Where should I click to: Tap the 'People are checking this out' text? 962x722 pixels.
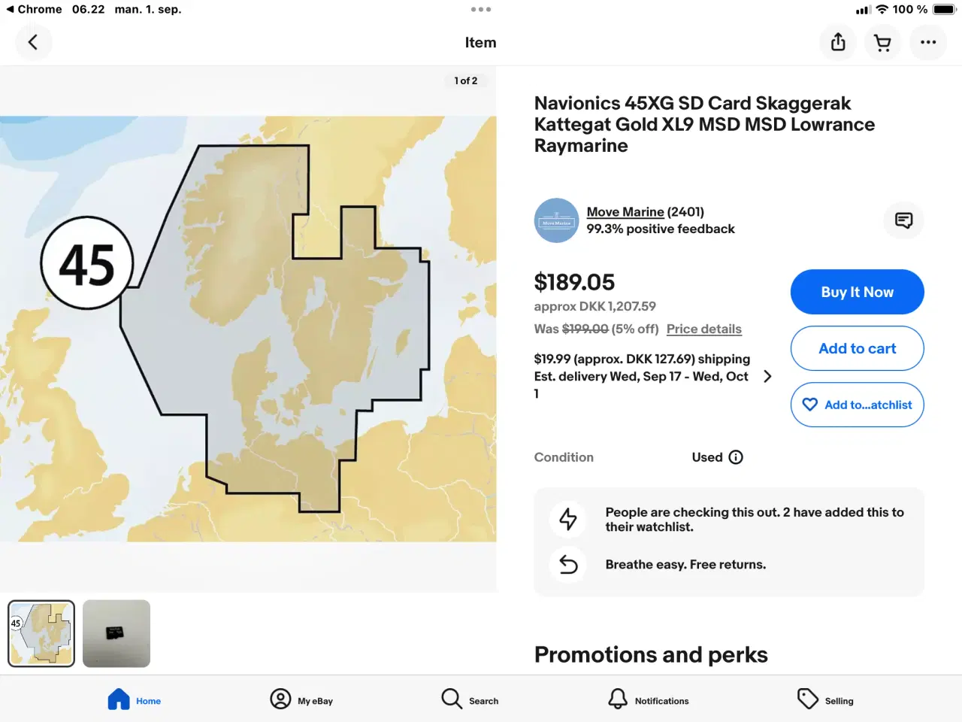click(755, 519)
